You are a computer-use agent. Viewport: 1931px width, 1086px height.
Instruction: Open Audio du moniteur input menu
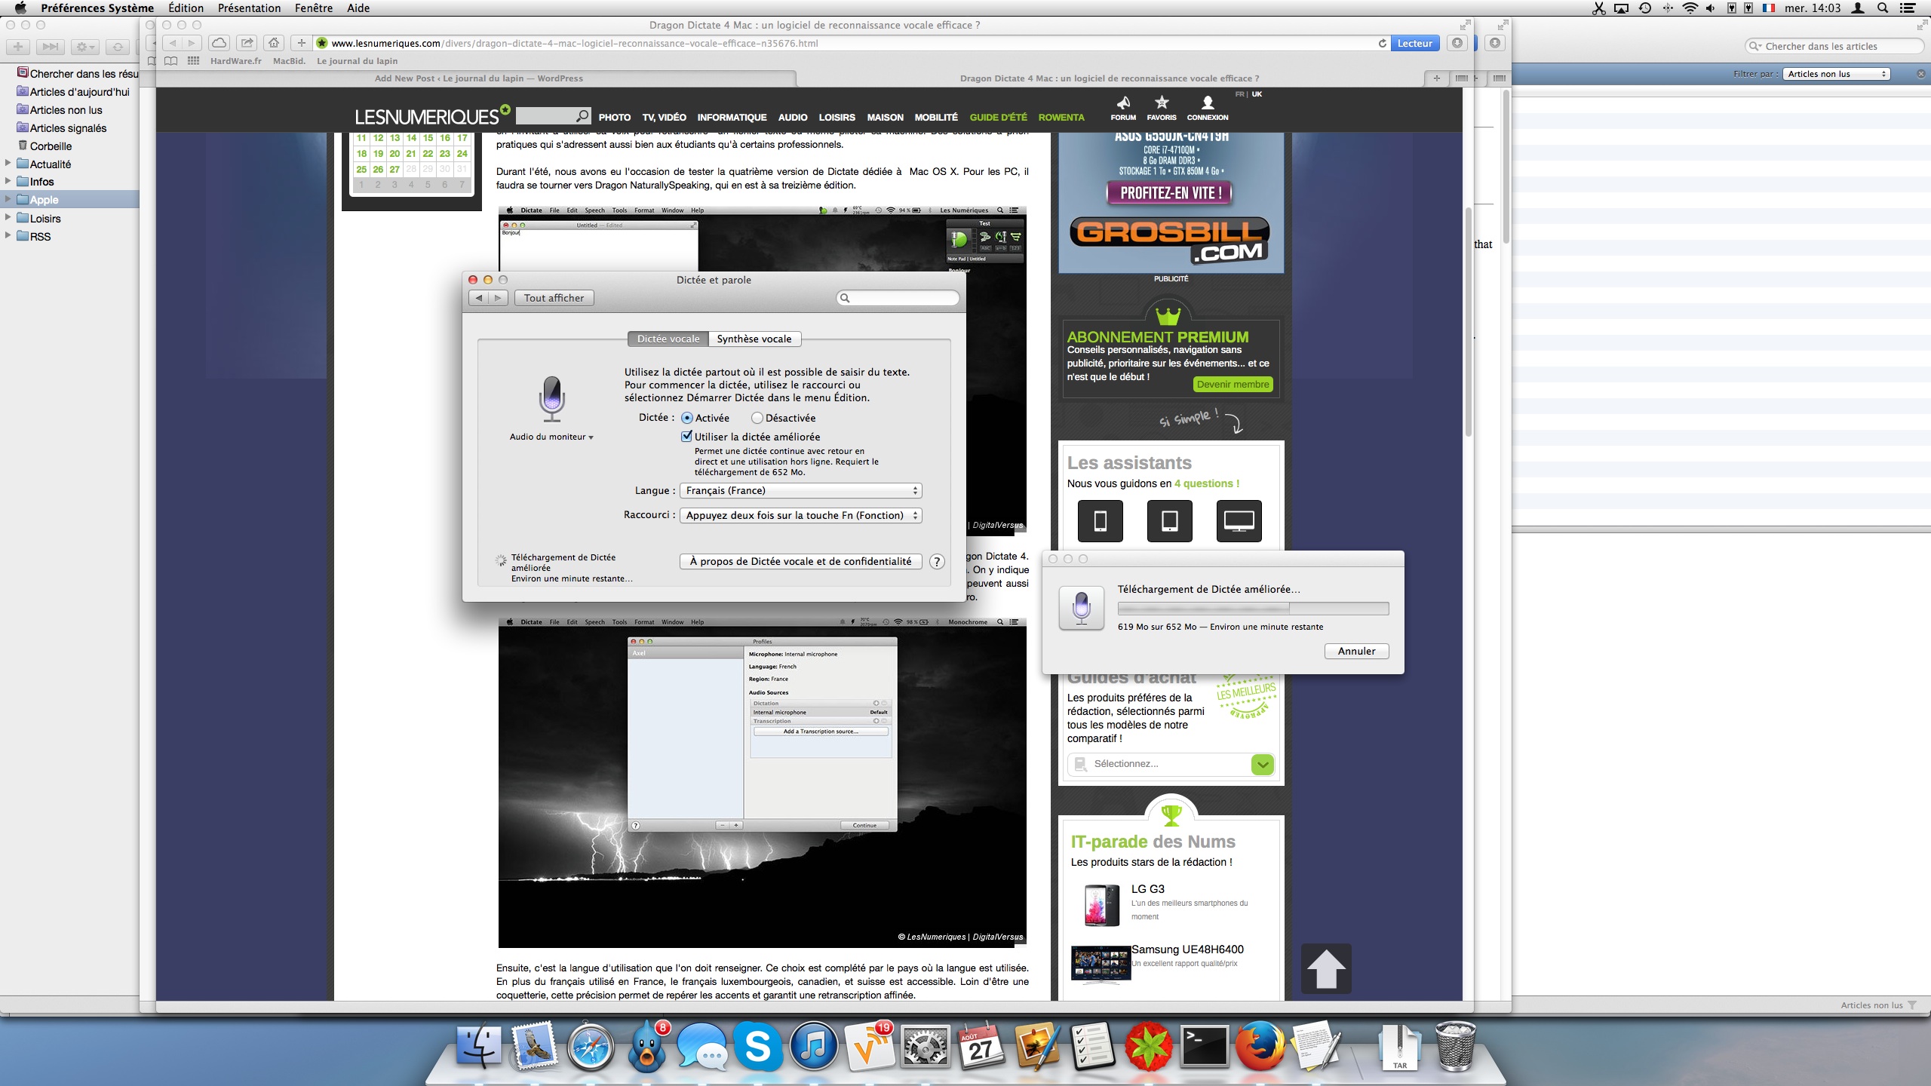pos(551,437)
